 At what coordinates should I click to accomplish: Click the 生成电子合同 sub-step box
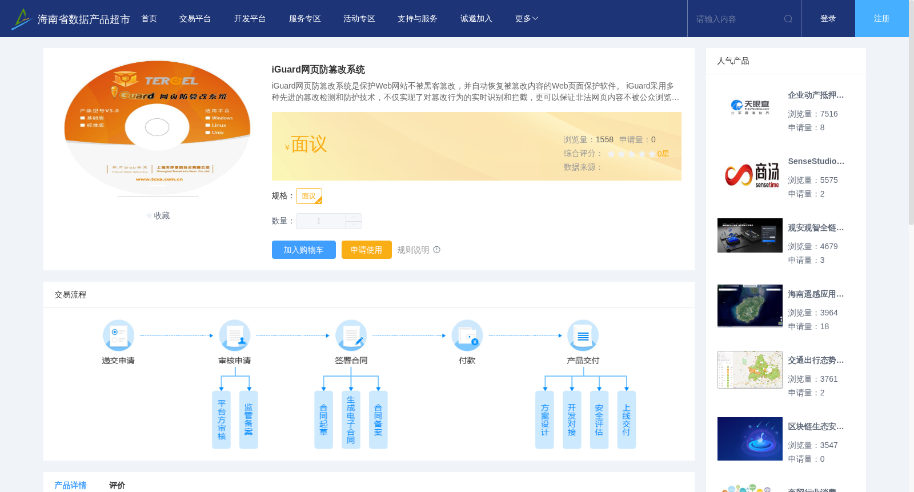351,420
